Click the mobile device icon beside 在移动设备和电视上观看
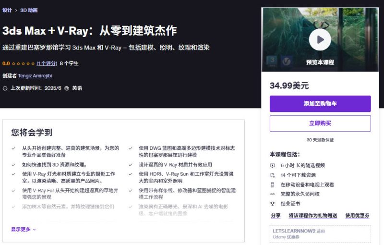Screen dimensions: 384x245 click(x=272, y=185)
